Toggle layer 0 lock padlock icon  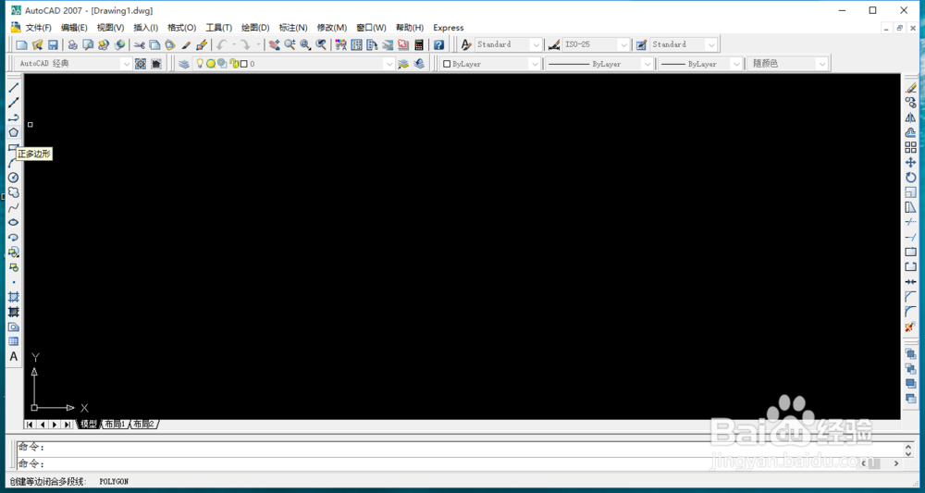[234, 64]
